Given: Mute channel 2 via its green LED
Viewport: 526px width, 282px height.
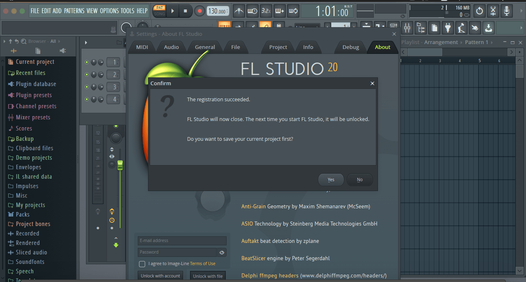Looking at the screenshot, I should (x=87, y=75).
